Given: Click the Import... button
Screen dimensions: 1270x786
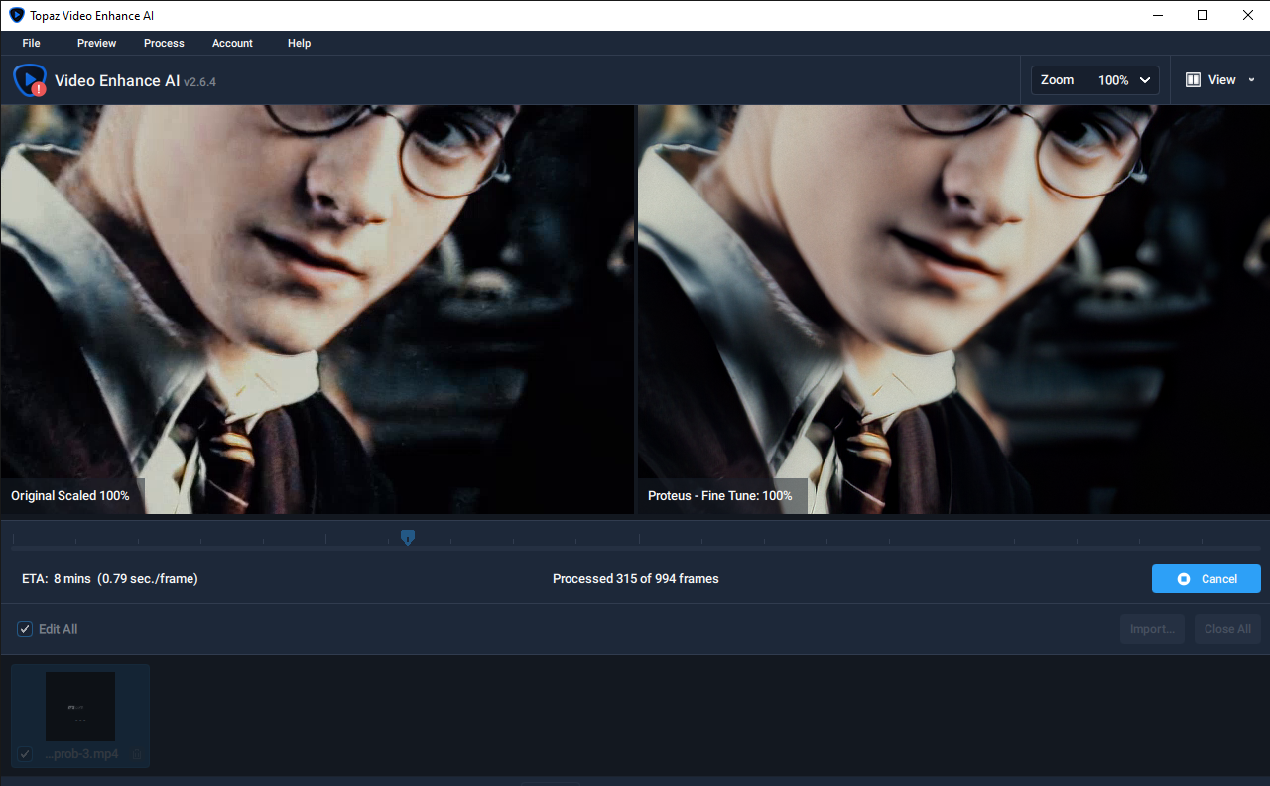Looking at the screenshot, I should 1152,629.
